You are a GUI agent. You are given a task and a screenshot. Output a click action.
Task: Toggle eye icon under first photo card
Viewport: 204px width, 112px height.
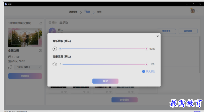click(66, 92)
